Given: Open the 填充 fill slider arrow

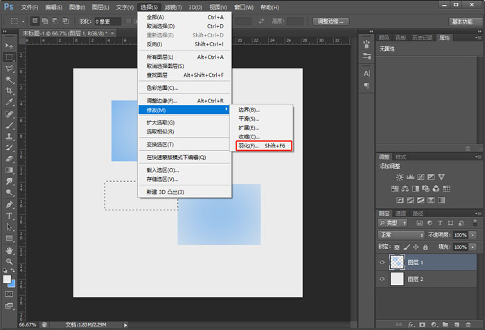Looking at the screenshot, I should (x=473, y=247).
